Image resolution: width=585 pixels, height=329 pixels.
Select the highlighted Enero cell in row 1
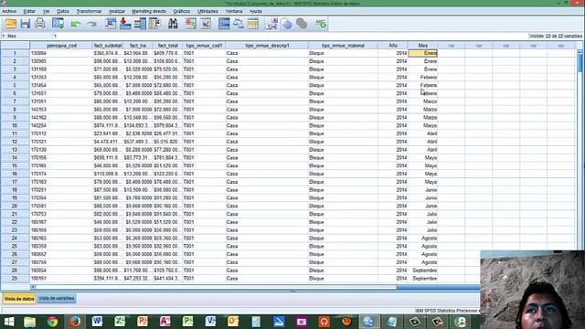[422, 53]
